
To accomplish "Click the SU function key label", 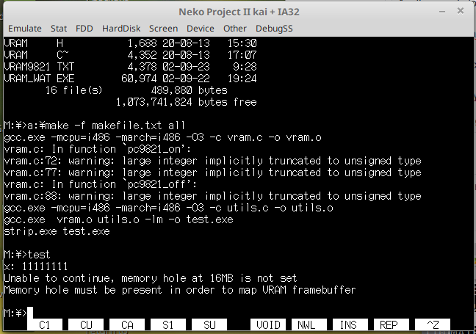I will click(x=209, y=324).
